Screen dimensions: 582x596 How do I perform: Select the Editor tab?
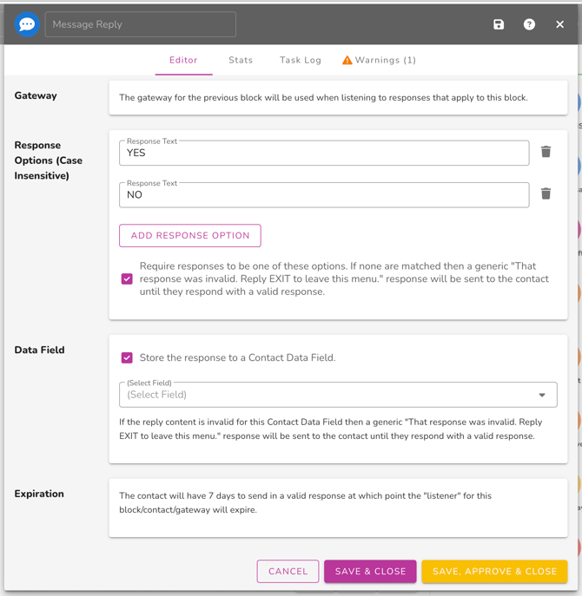pyautogui.click(x=183, y=60)
